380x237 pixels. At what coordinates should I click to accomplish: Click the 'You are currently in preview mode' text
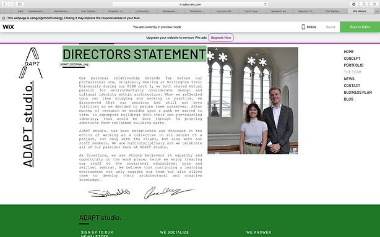[157, 27]
